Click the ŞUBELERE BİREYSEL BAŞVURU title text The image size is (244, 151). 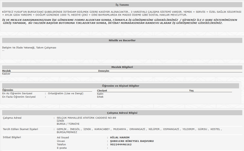pyautogui.click(x=132, y=141)
